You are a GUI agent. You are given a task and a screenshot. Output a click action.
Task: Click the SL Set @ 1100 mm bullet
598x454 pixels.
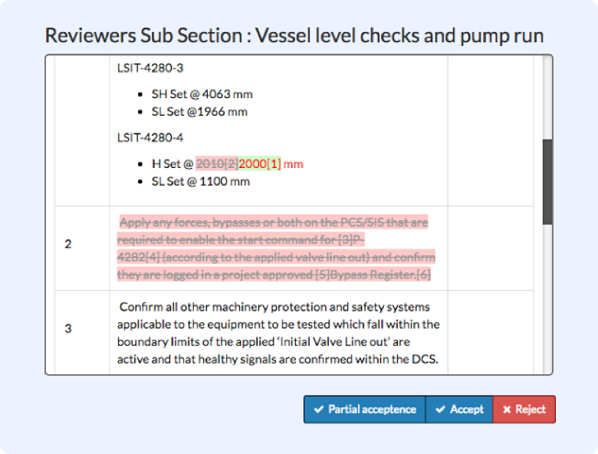coord(200,182)
